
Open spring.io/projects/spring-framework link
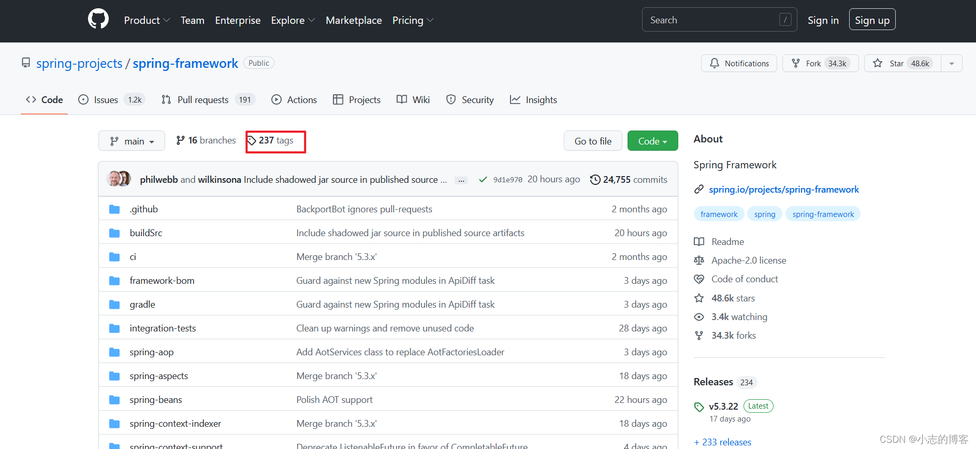point(784,190)
